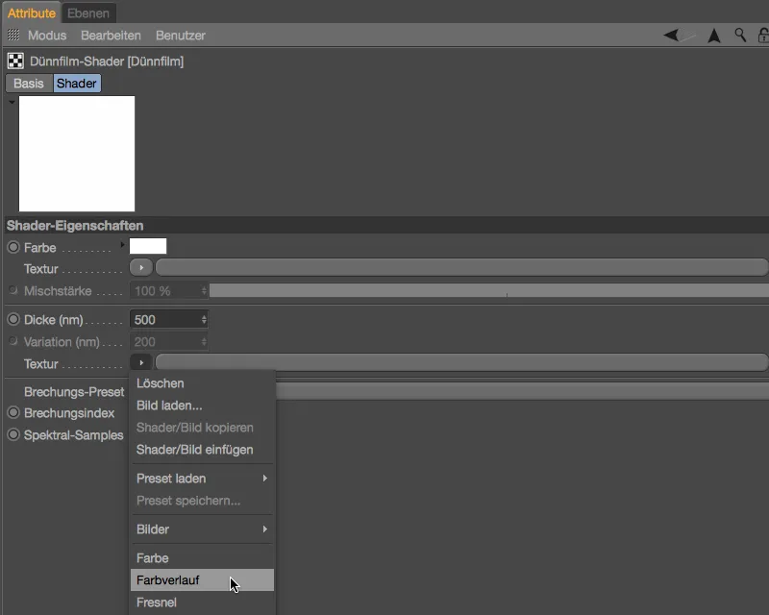Toggle the Variation (nm) animation circle
Screen dimensions: 769x615
[x=13, y=341]
